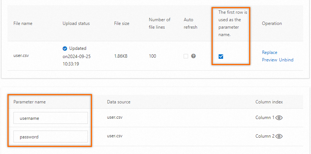Unbind the user.csv file
Image resolution: width=311 pixels, height=154 pixels.
[286, 60]
